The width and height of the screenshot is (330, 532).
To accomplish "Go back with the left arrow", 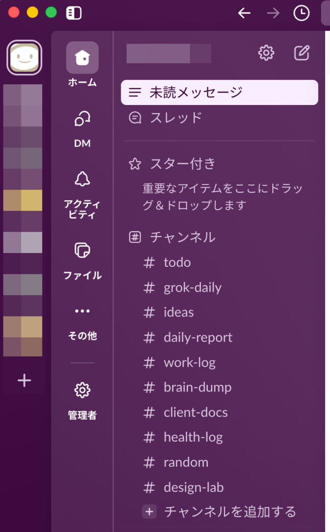I will [244, 13].
